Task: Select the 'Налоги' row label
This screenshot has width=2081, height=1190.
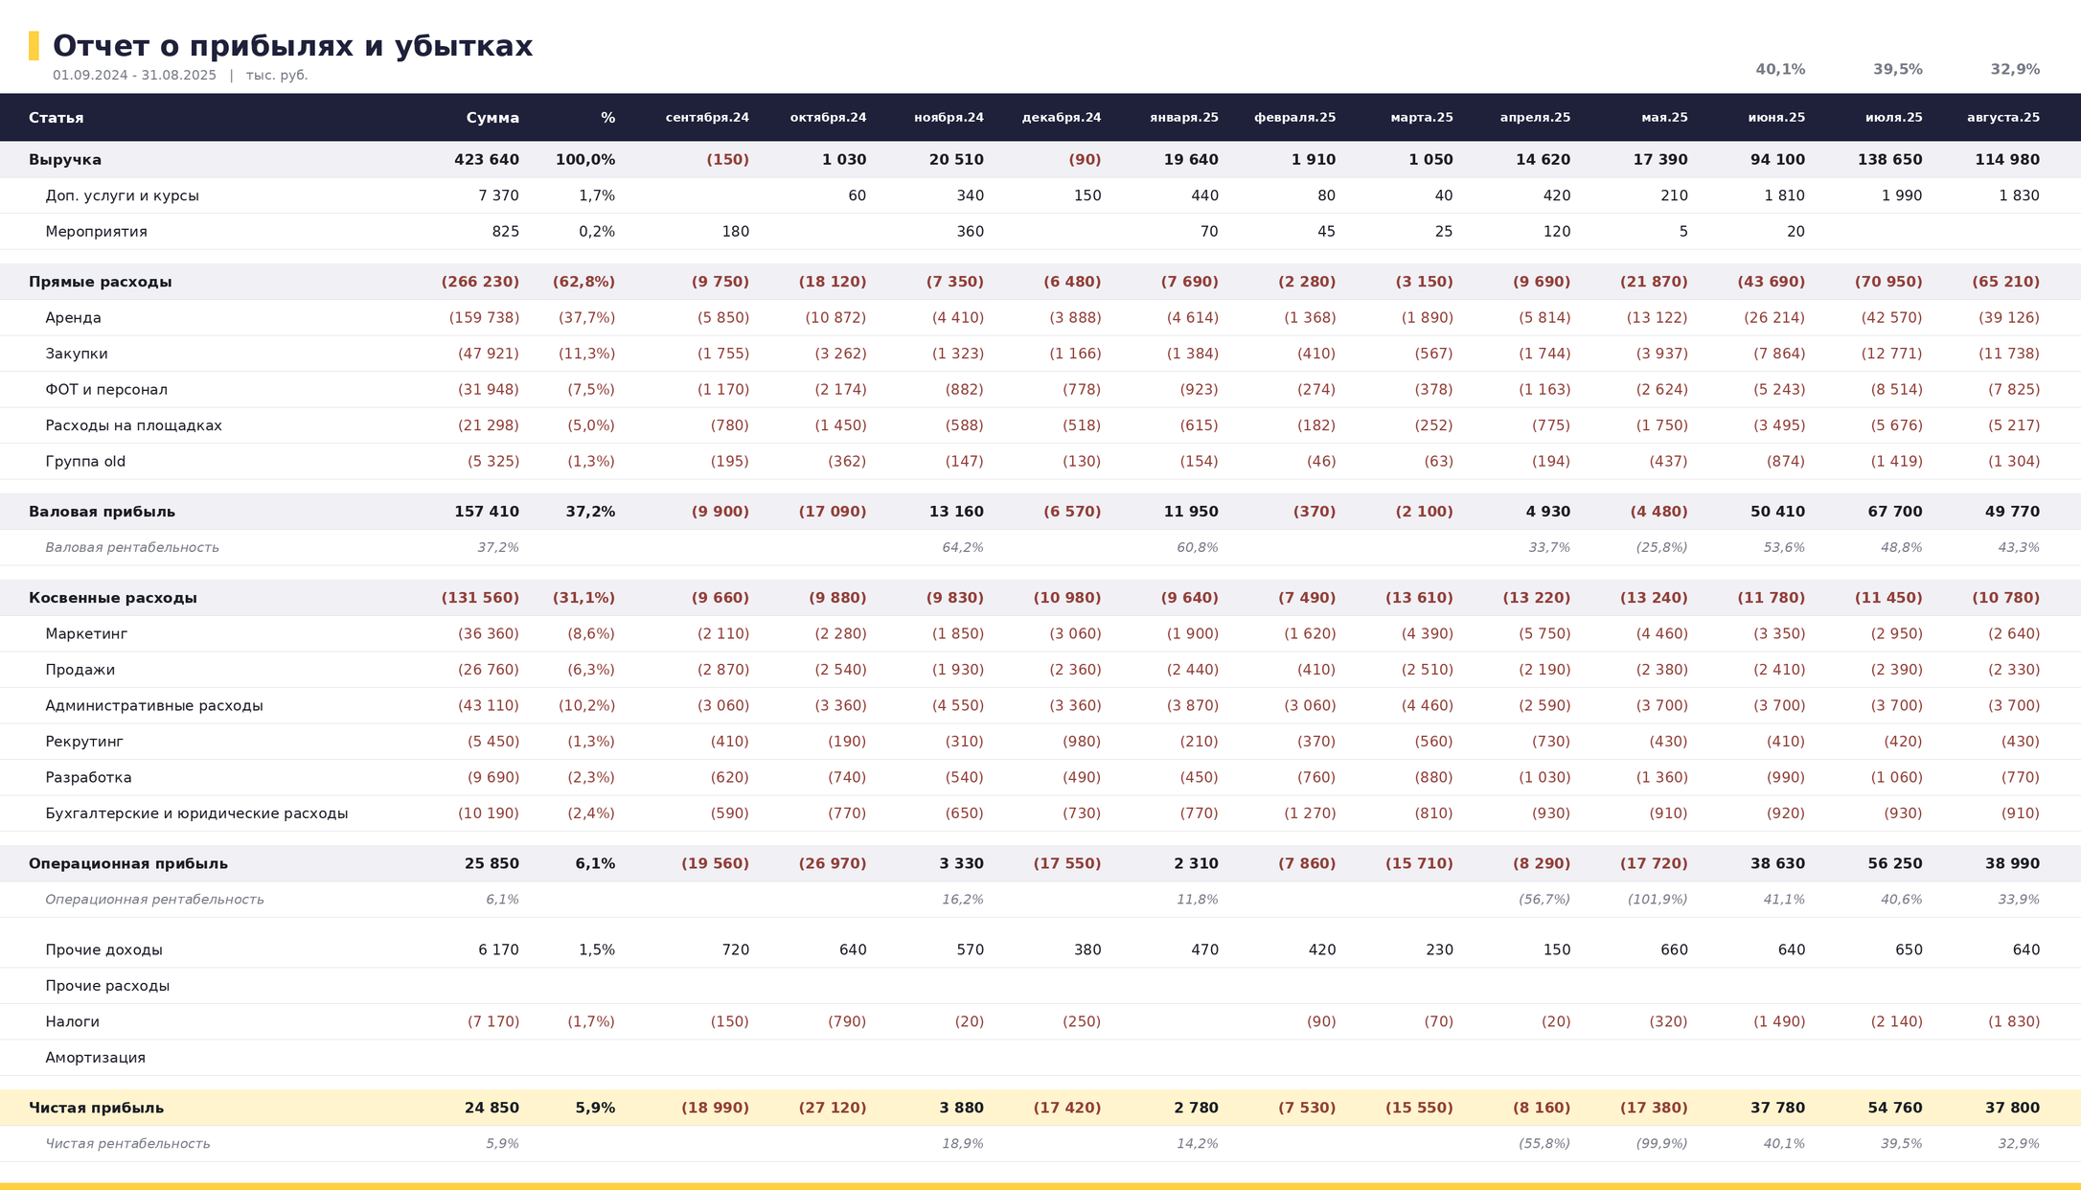Action: pyautogui.click(x=73, y=1022)
